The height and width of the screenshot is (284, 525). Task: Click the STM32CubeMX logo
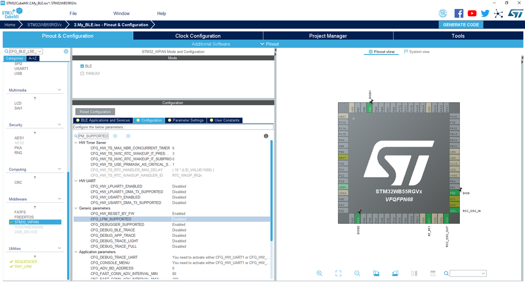click(x=12, y=13)
